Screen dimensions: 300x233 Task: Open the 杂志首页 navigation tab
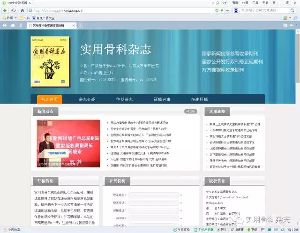[49, 99]
